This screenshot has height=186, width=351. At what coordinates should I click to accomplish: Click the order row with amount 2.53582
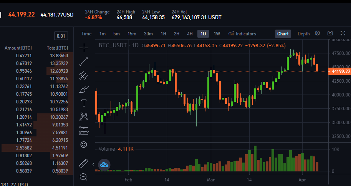coord(37,148)
